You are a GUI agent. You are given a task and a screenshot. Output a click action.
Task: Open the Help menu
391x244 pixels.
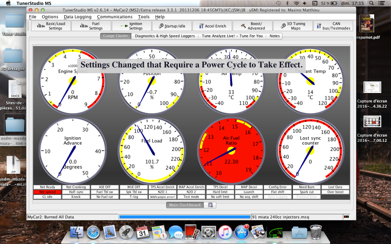click(160, 17)
